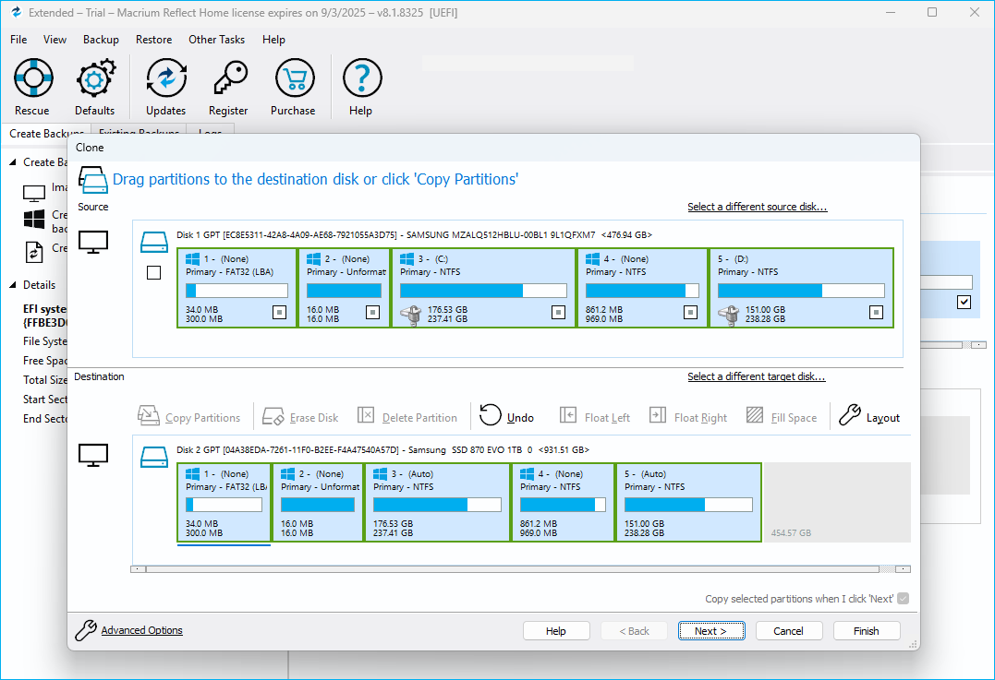Image resolution: width=995 pixels, height=680 pixels.
Task: Toggle checkbox on source partition 5 (D:)
Action: point(876,313)
